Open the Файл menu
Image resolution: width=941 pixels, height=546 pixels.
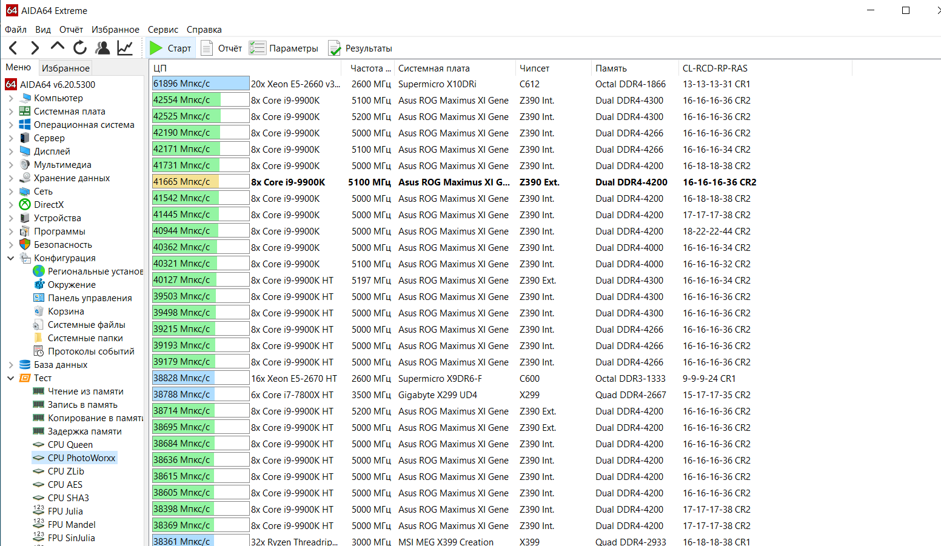click(16, 29)
